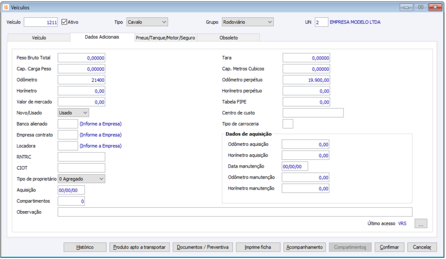
Task: Click the Odômetro manutenção field
Action: click(x=306, y=178)
